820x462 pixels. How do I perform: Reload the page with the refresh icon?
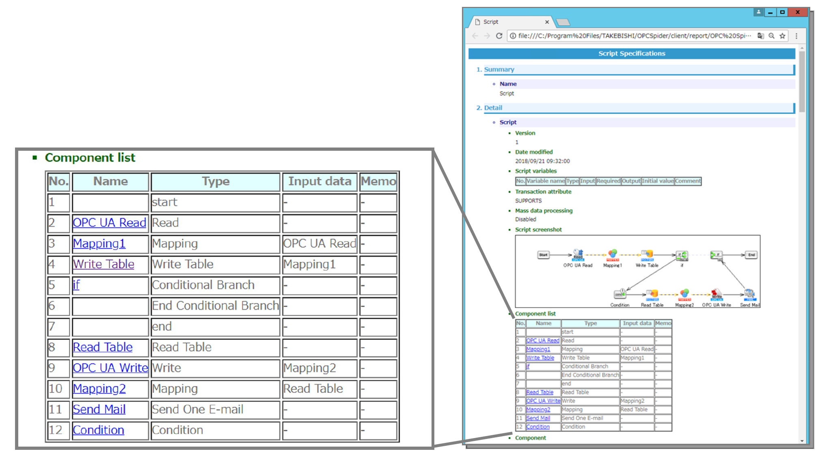pyautogui.click(x=499, y=36)
